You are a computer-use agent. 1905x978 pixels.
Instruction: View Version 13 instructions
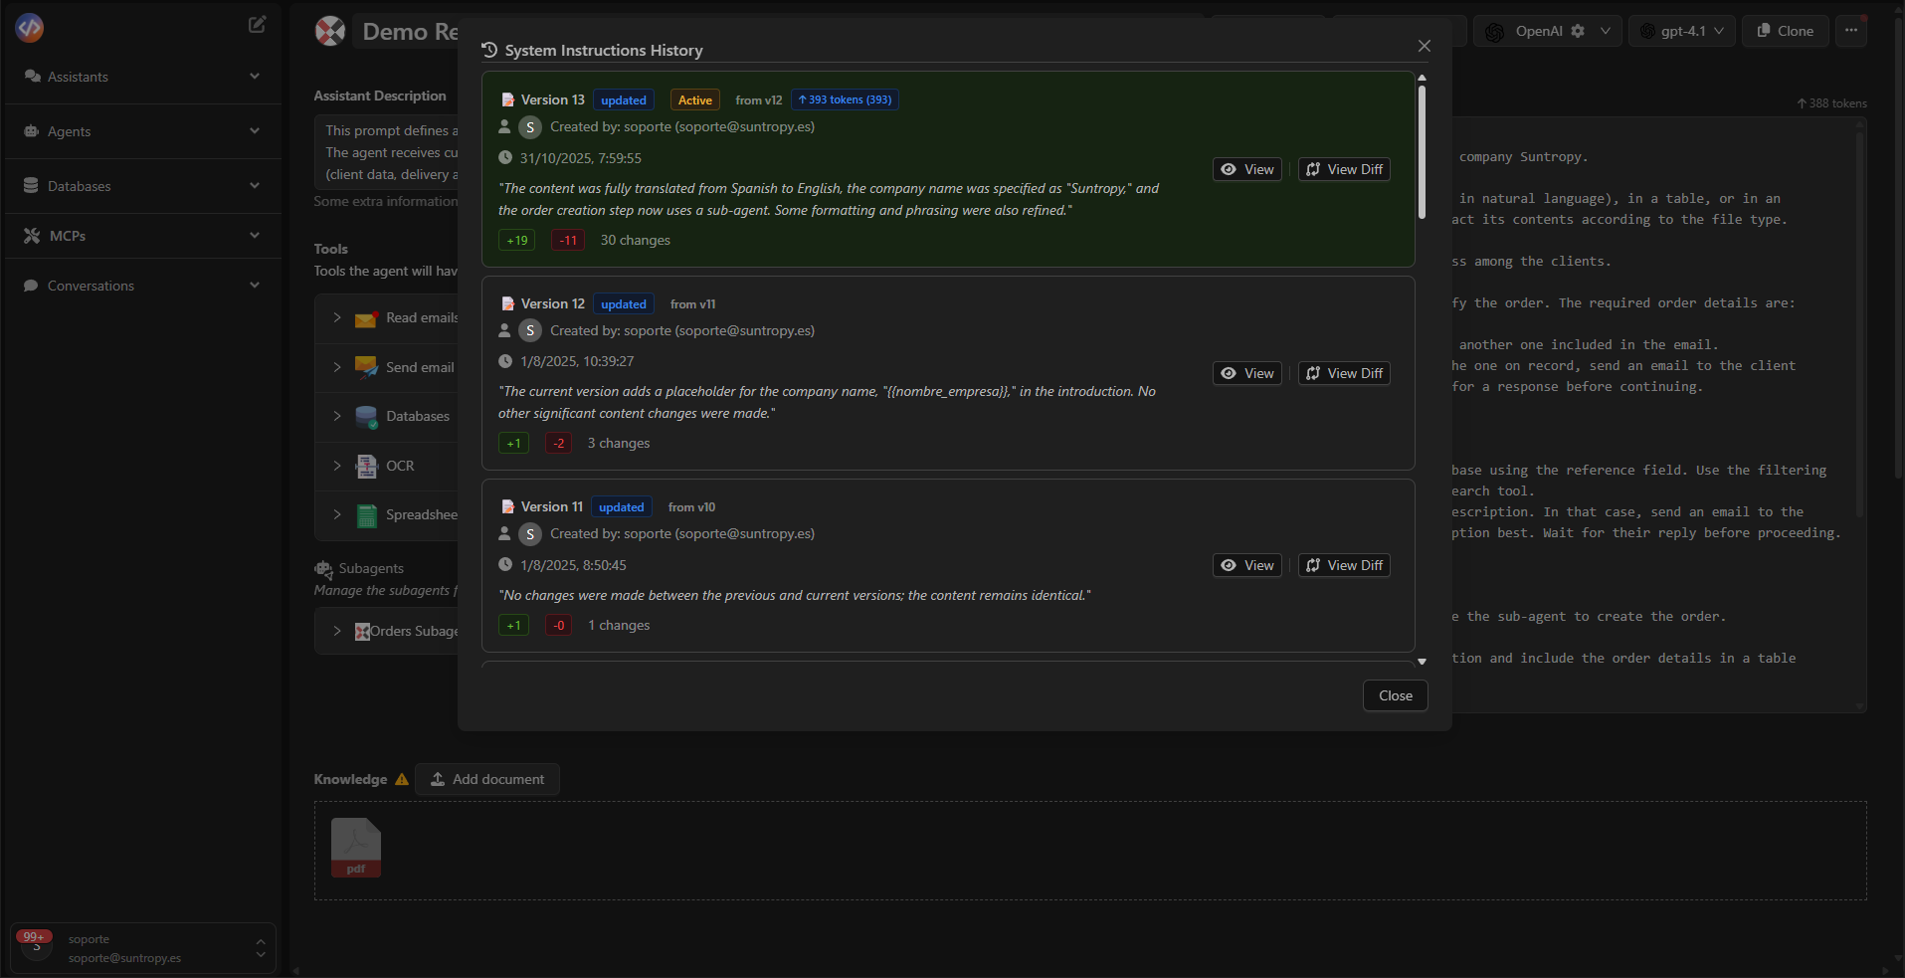coord(1247,169)
